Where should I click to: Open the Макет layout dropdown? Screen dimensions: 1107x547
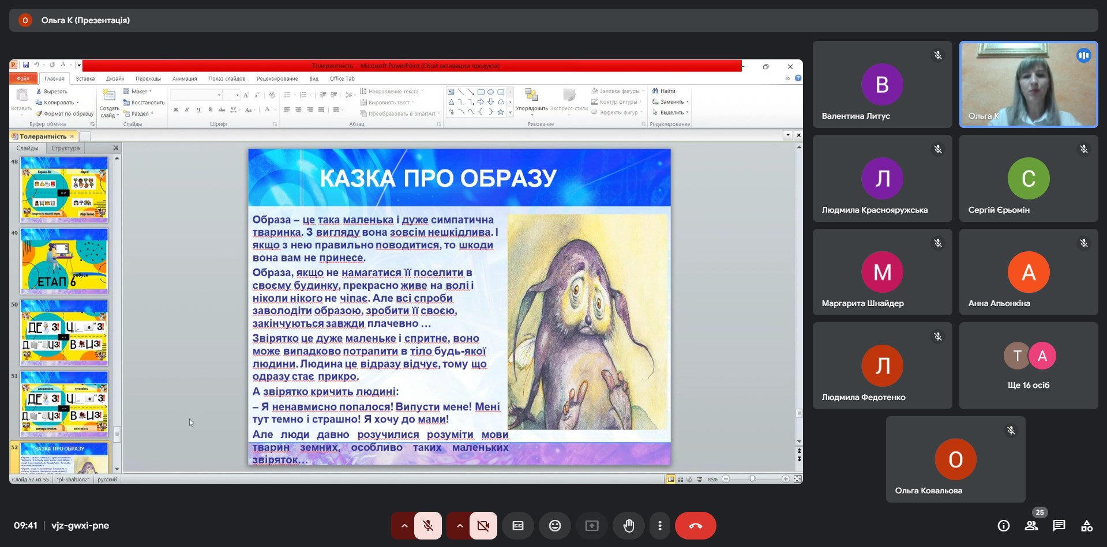(138, 91)
